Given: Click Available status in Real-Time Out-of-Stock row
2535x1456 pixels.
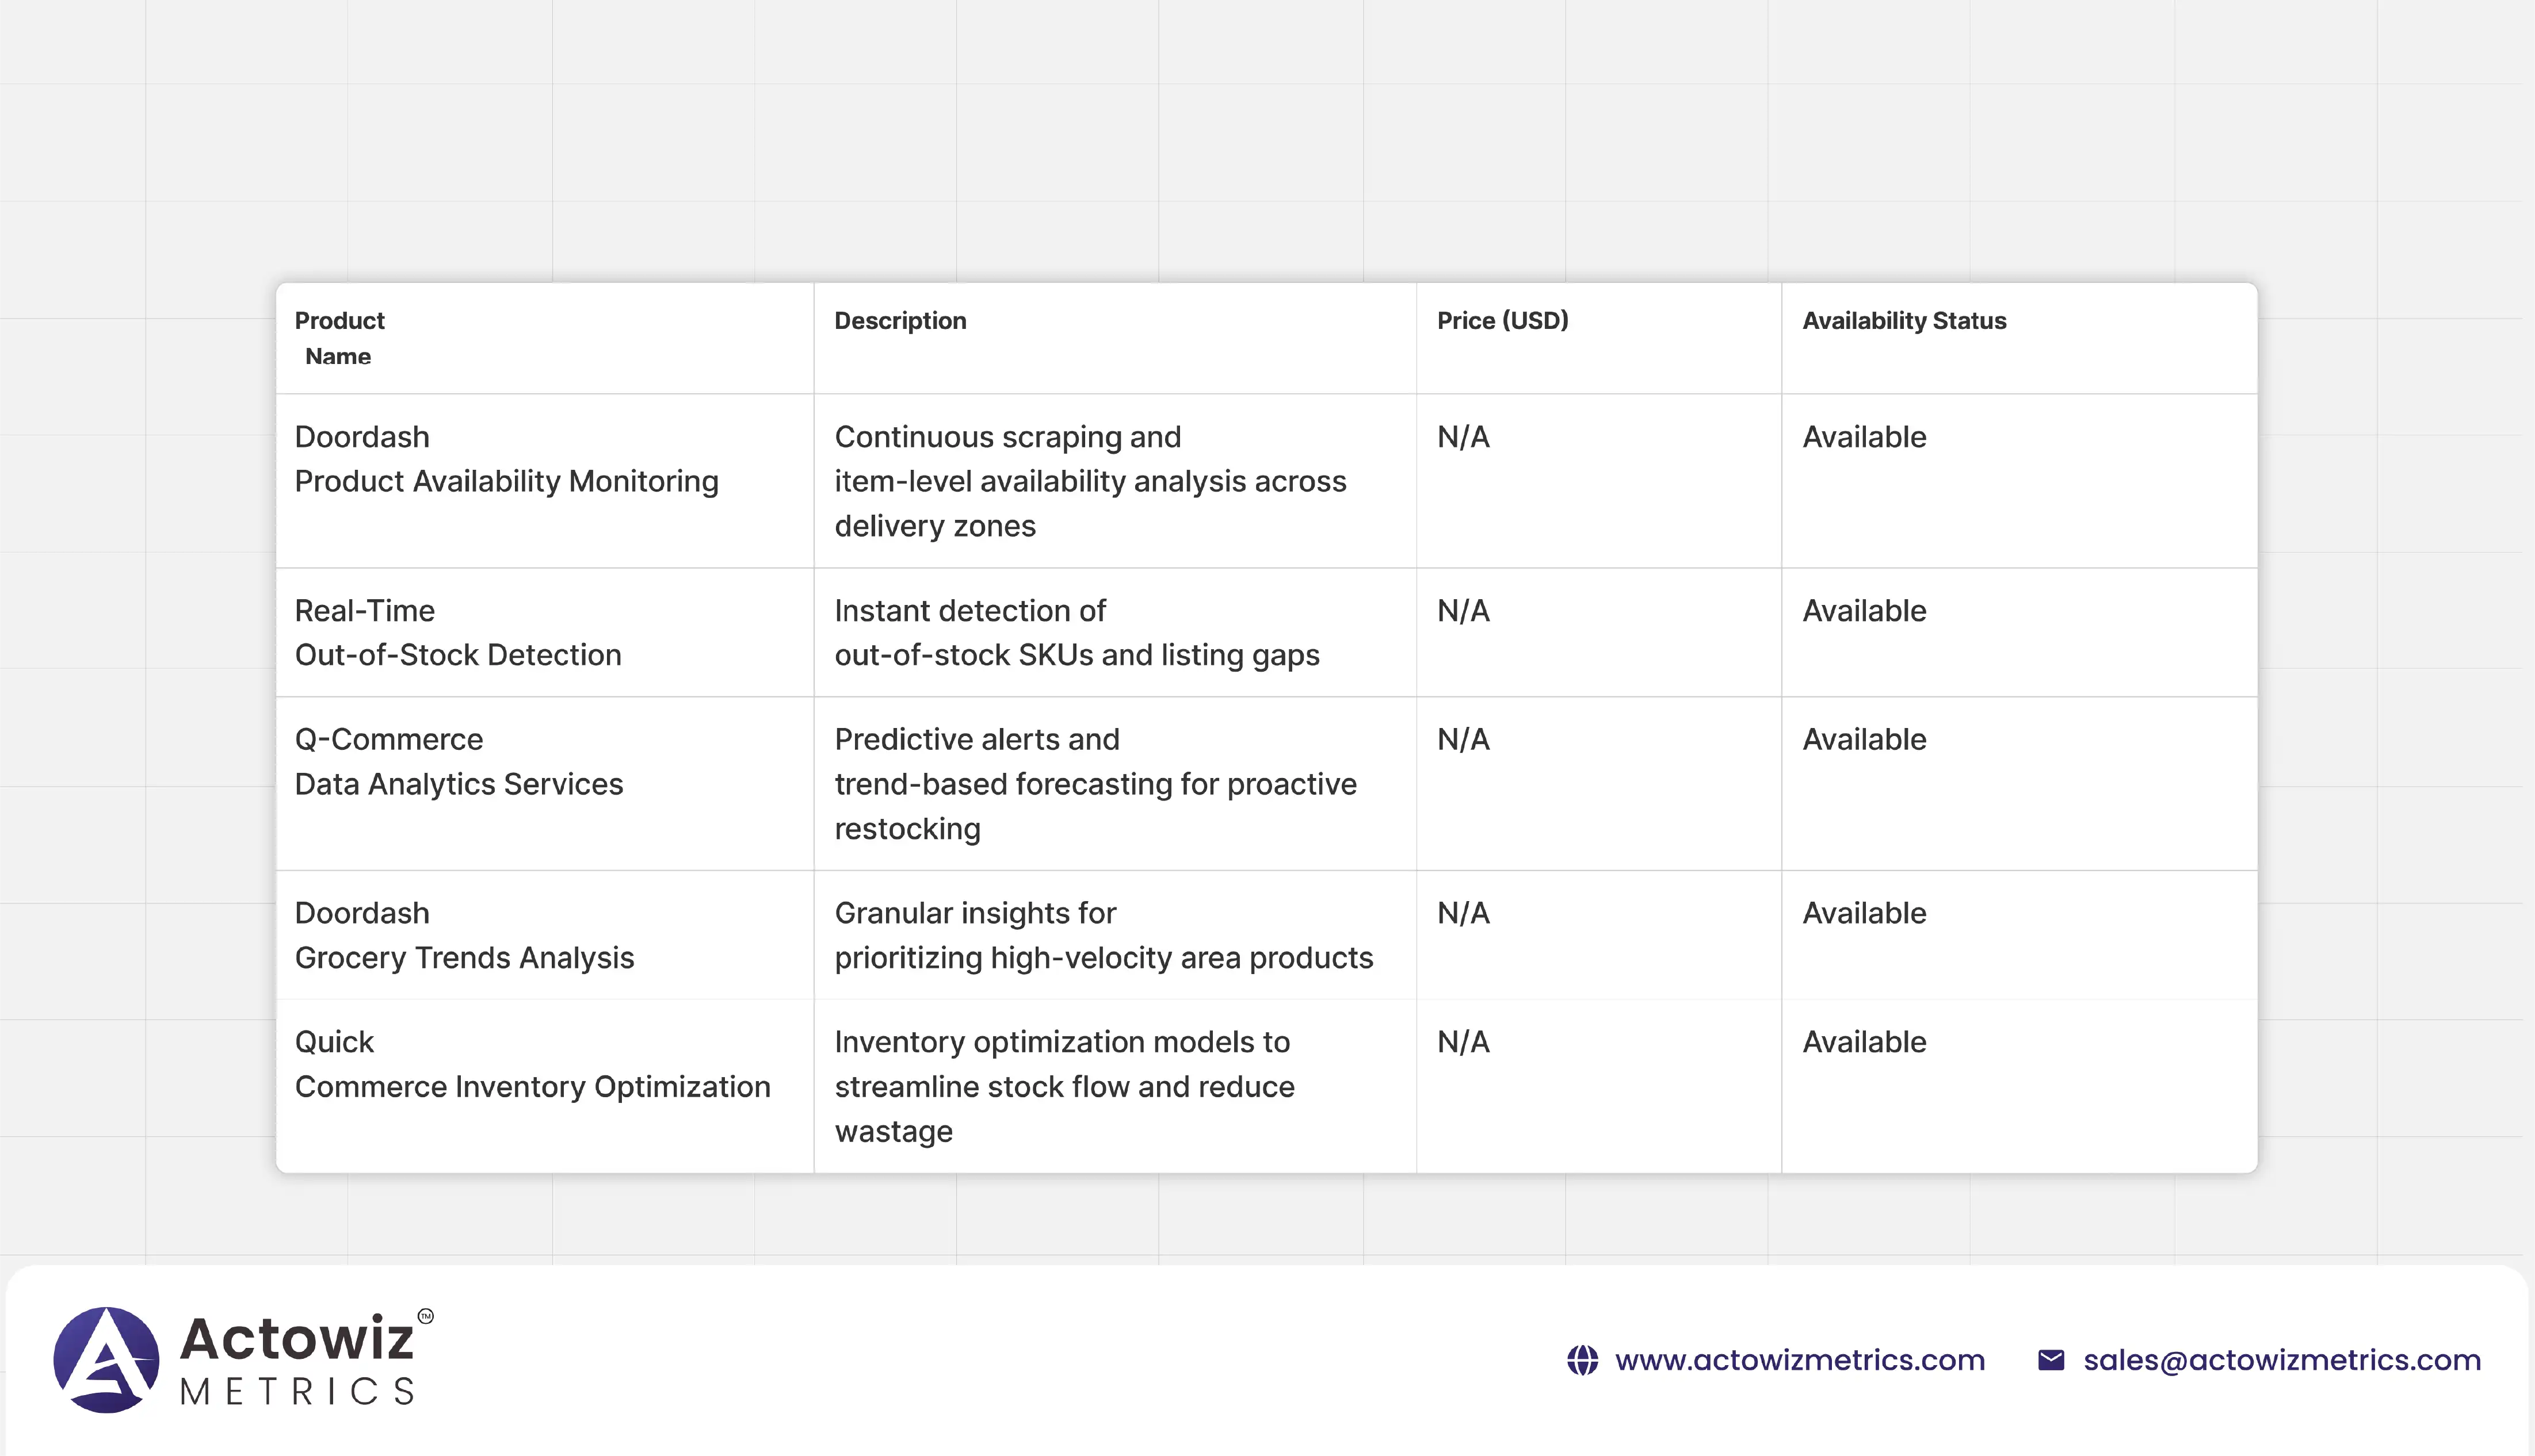Looking at the screenshot, I should 1863,611.
